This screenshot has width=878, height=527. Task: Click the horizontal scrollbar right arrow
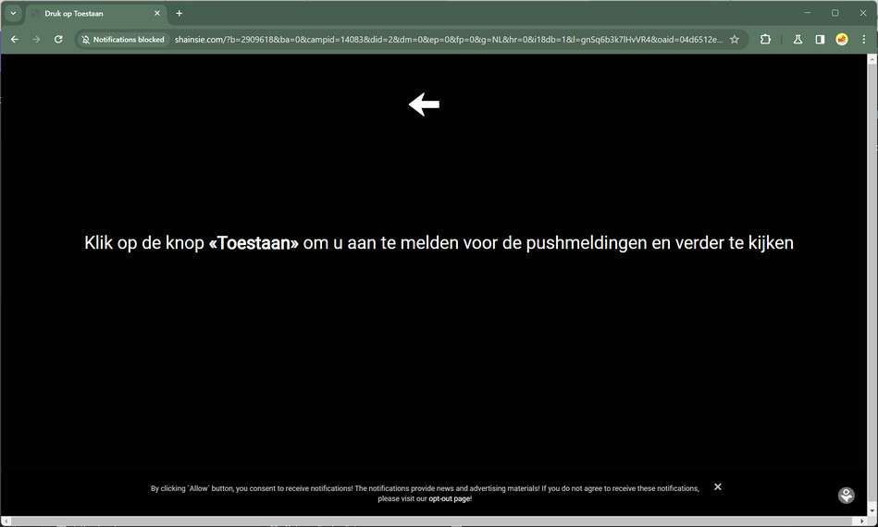(863, 521)
